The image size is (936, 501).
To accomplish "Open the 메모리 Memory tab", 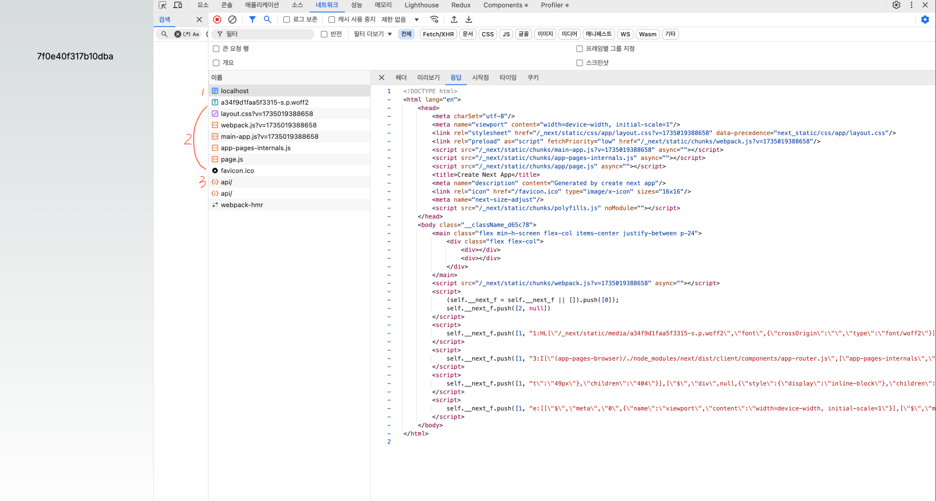I will [383, 5].
